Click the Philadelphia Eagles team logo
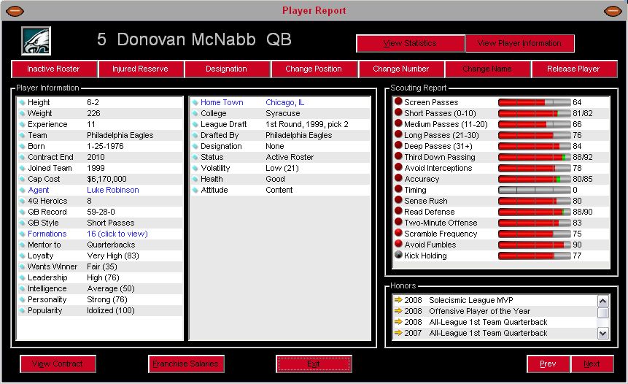628x384 pixels. (35, 41)
